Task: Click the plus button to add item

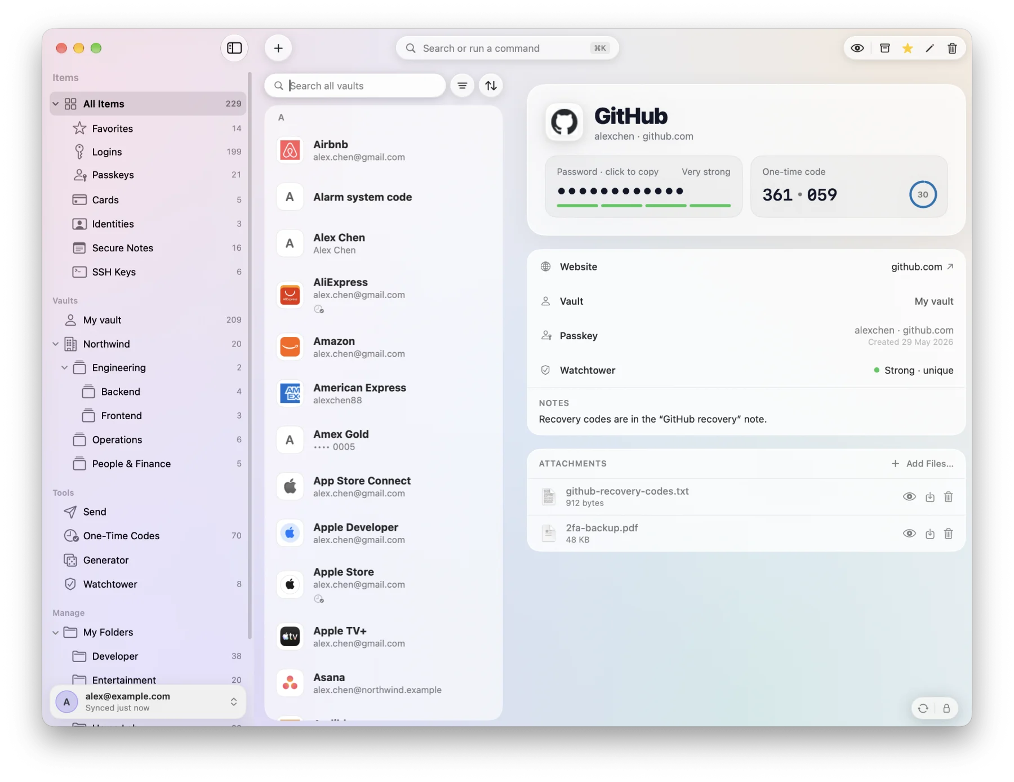Action: coord(278,48)
